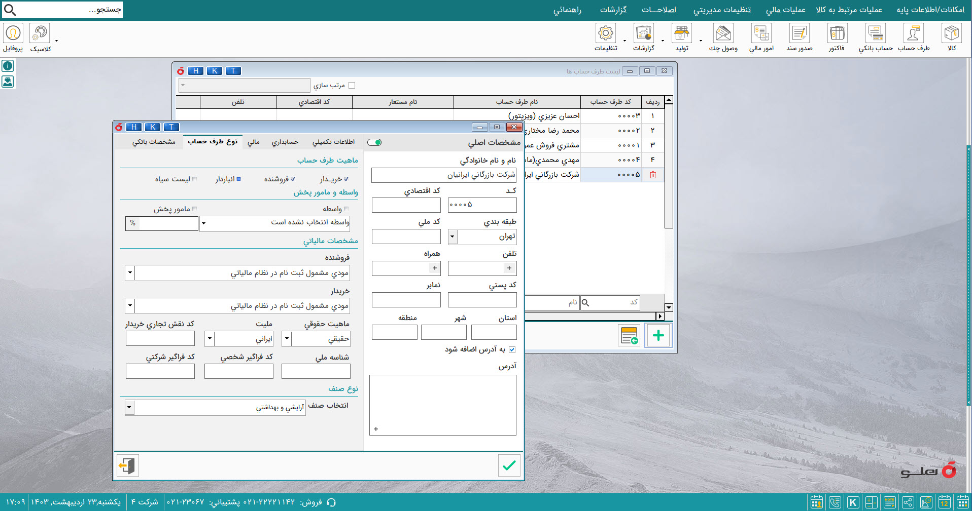Click the NOTE icon in status bar
This screenshot has width=972, height=511.
pos(890,502)
